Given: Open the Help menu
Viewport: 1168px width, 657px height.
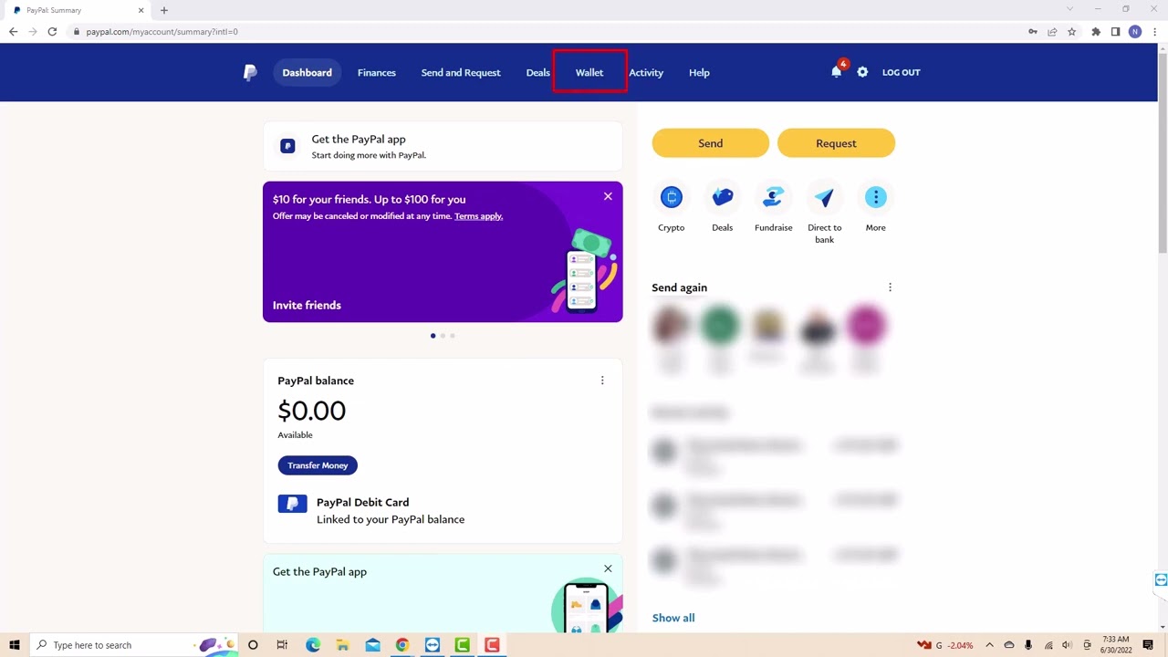Looking at the screenshot, I should tap(699, 72).
